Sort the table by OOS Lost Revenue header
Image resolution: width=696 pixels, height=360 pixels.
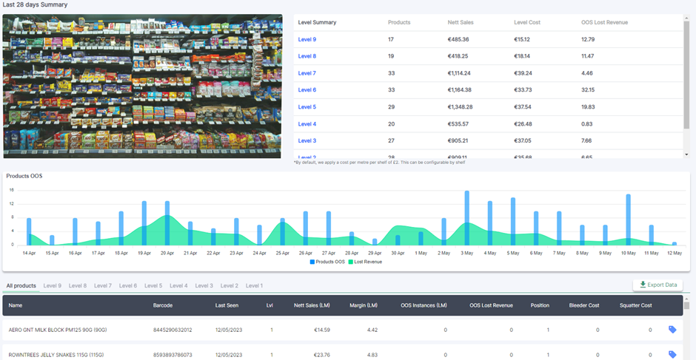click(x=491, y=305)
